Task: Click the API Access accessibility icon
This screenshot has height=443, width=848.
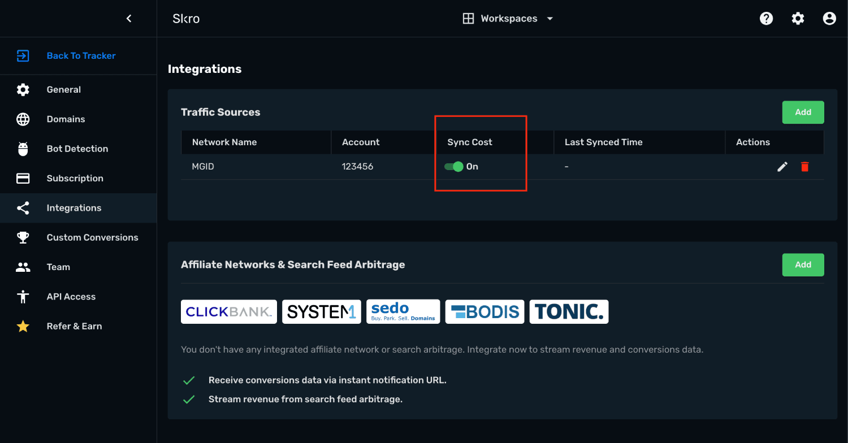Action: (x=23, y=297)
